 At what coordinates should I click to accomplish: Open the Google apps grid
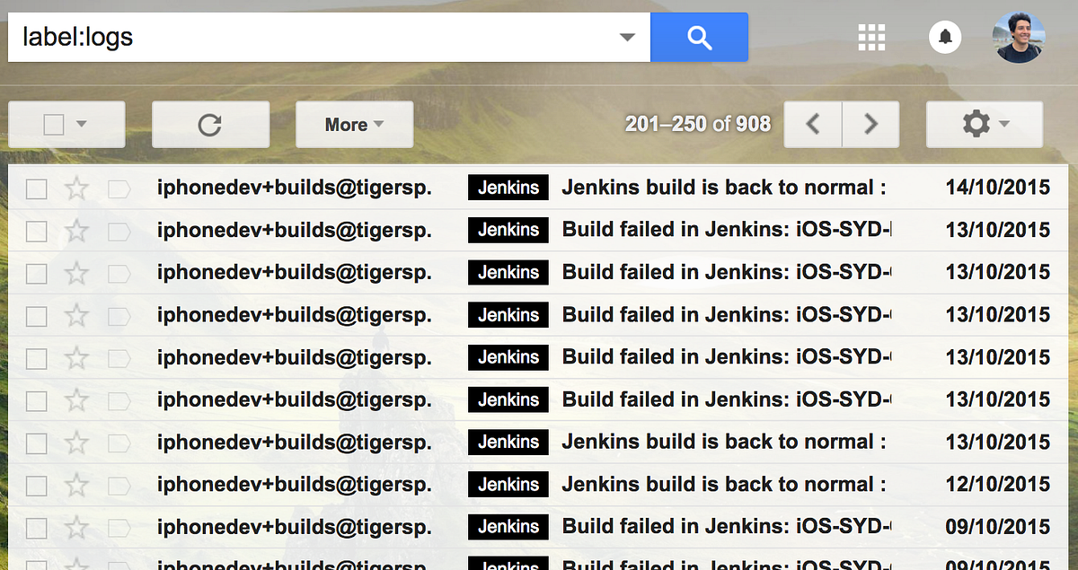pos(870,37)
